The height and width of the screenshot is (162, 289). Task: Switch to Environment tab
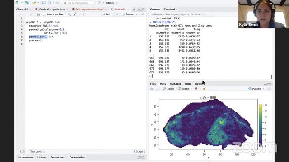click(26, 157)
